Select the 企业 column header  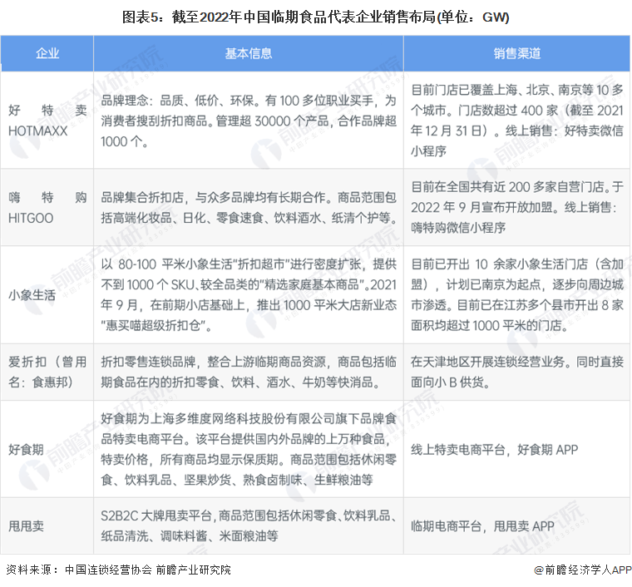click(x=47, y=53)
